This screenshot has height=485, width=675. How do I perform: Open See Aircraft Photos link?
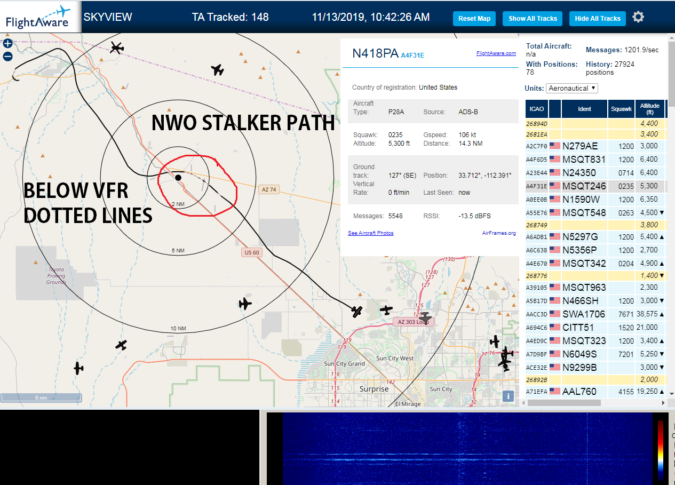coord(371,233)
